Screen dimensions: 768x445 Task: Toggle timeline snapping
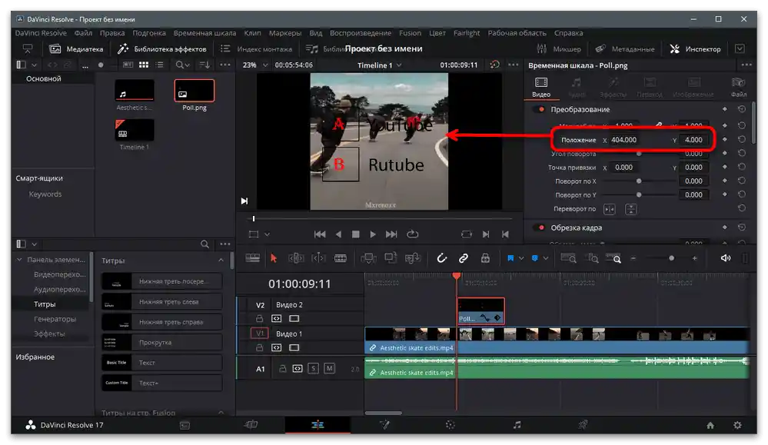[442, 258]
